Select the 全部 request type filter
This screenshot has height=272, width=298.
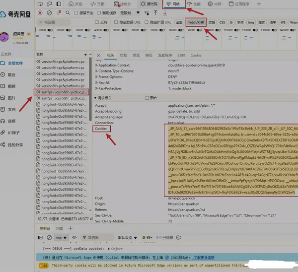tap(179, 22)
